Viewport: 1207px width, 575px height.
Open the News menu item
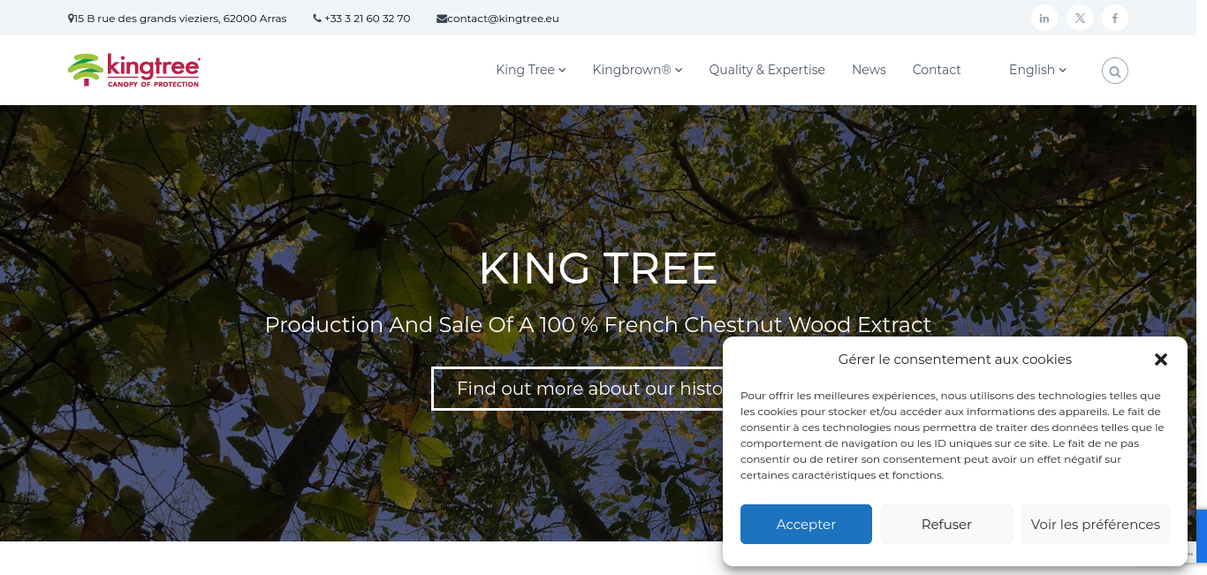(x=869, y=70)
